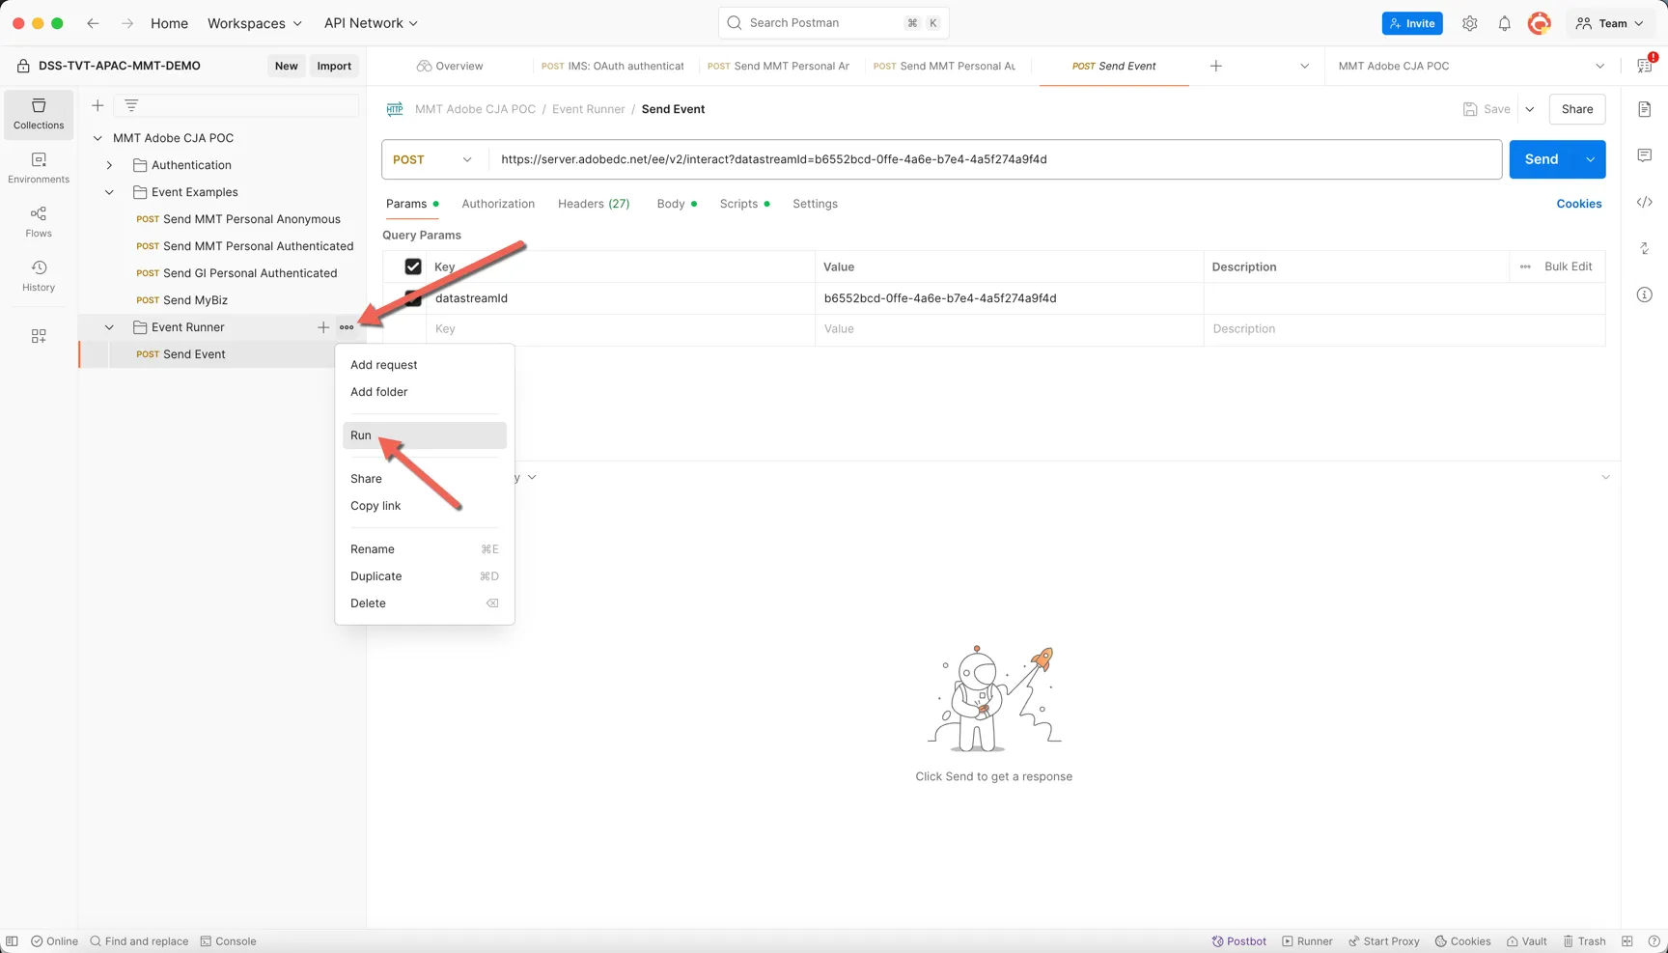This screenshot has height=953, width=1668.
Task: Switch to the Body tab
Action: 677,204
